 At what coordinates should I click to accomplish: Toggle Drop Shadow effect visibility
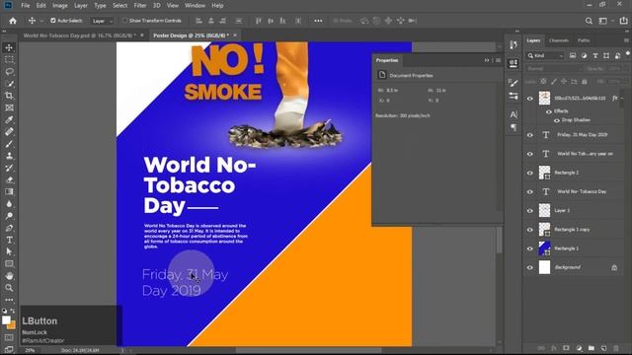tap(557, 120)
